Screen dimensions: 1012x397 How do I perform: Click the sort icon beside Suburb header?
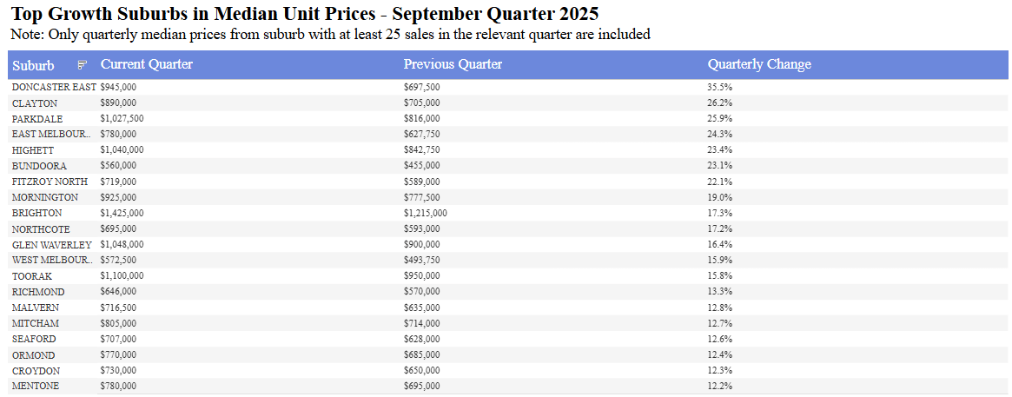point(83,65)
